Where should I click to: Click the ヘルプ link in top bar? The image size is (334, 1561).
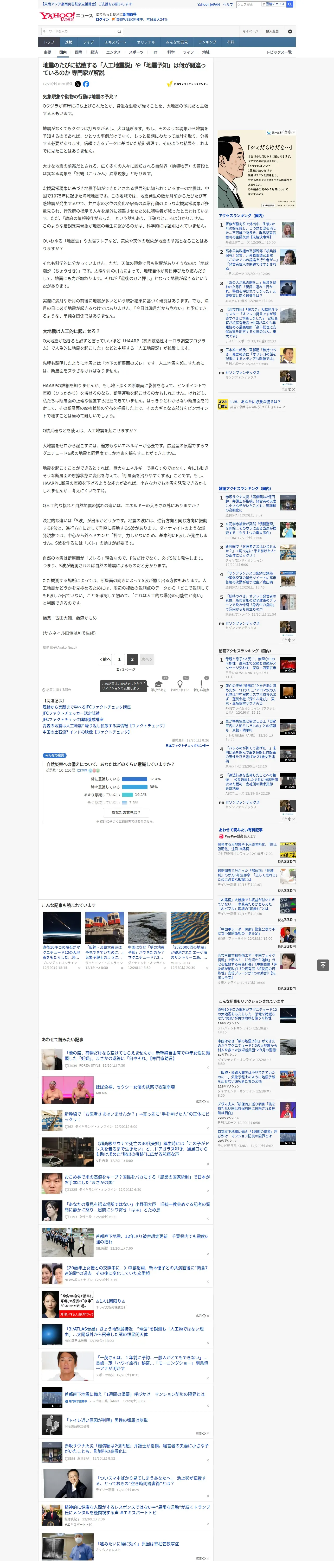(x=228, y=4)
